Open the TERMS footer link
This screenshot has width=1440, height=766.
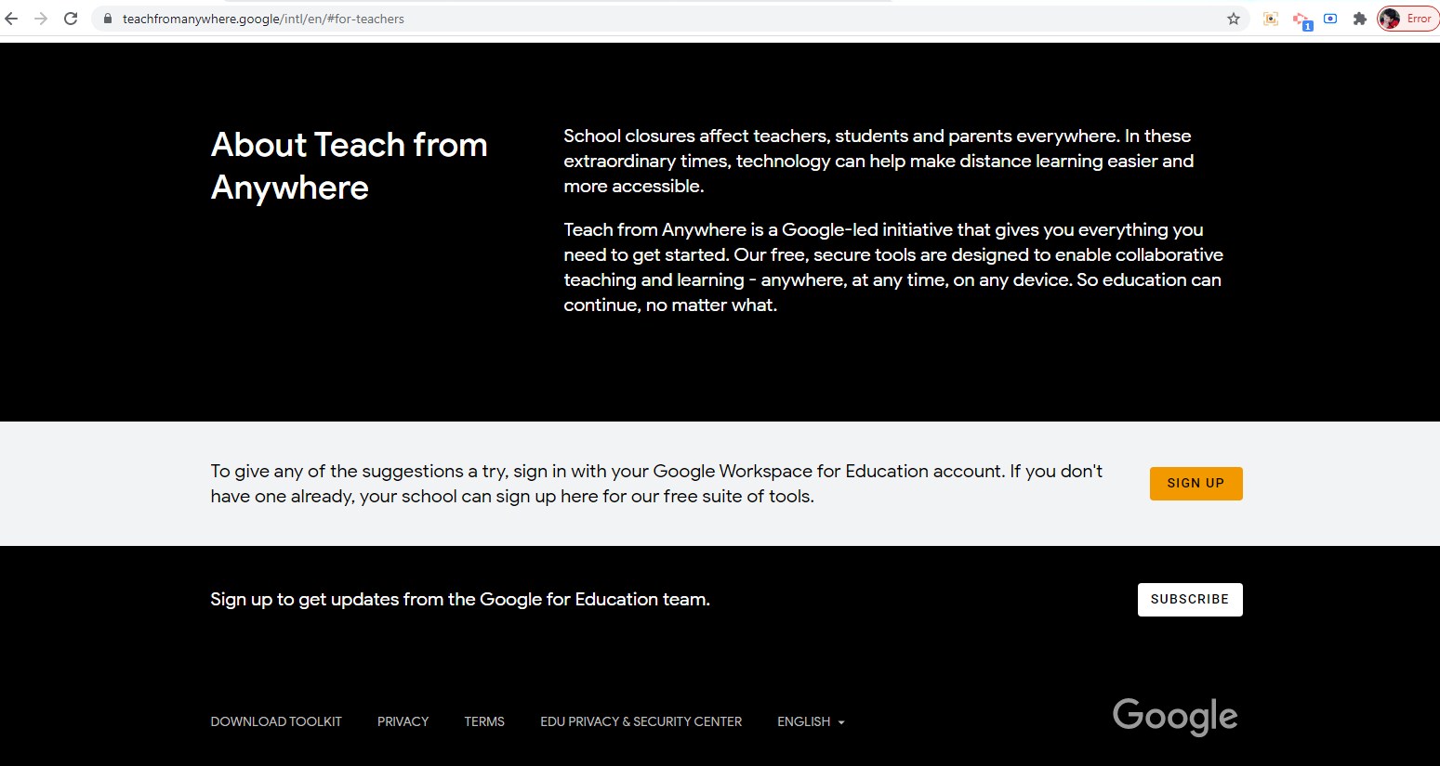tap(484, 721)
